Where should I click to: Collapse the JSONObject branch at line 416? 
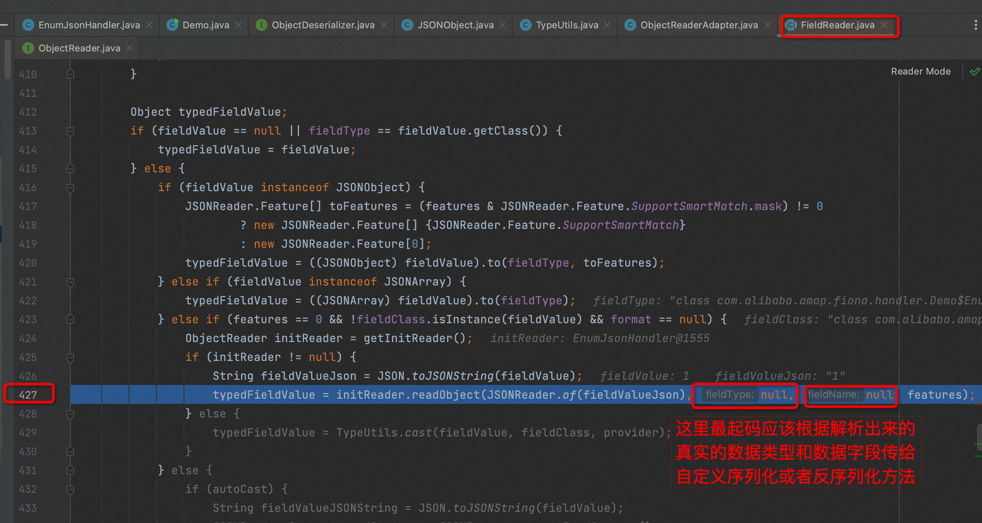coord(70,187)
